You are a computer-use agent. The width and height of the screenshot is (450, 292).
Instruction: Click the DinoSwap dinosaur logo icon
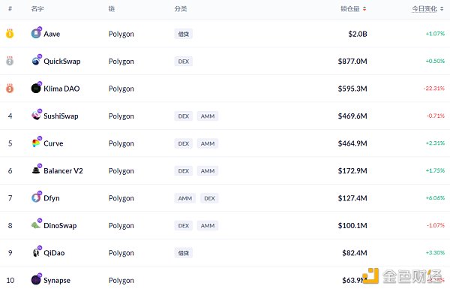[36, 225]
